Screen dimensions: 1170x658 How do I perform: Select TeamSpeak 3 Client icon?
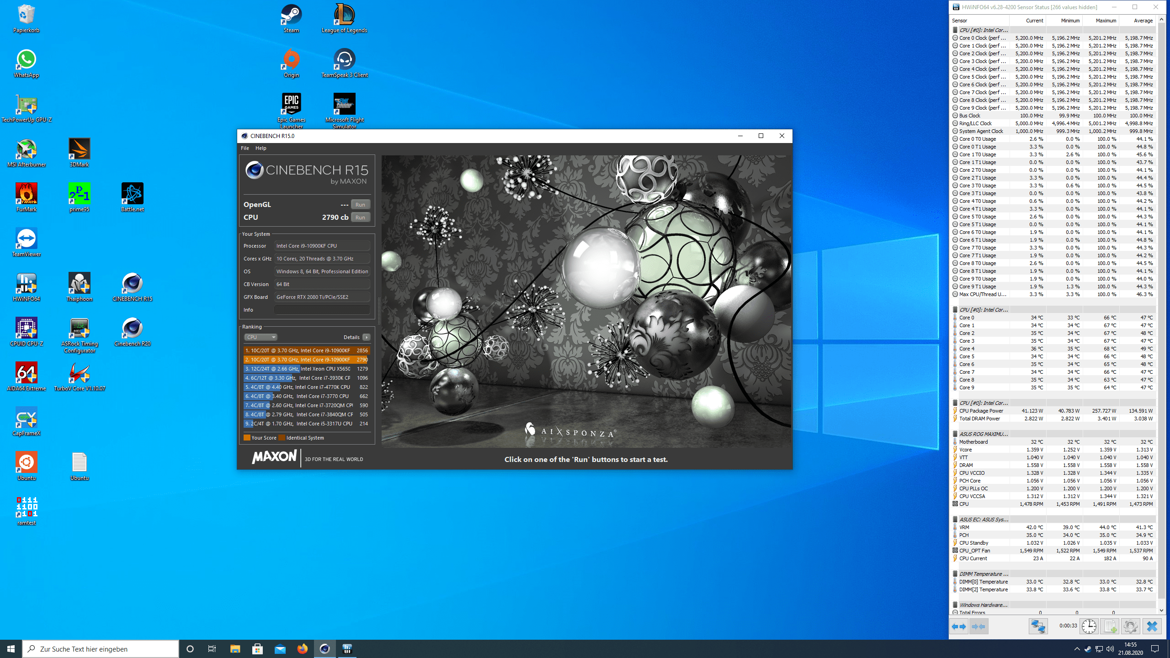click(x=344, y=64)
